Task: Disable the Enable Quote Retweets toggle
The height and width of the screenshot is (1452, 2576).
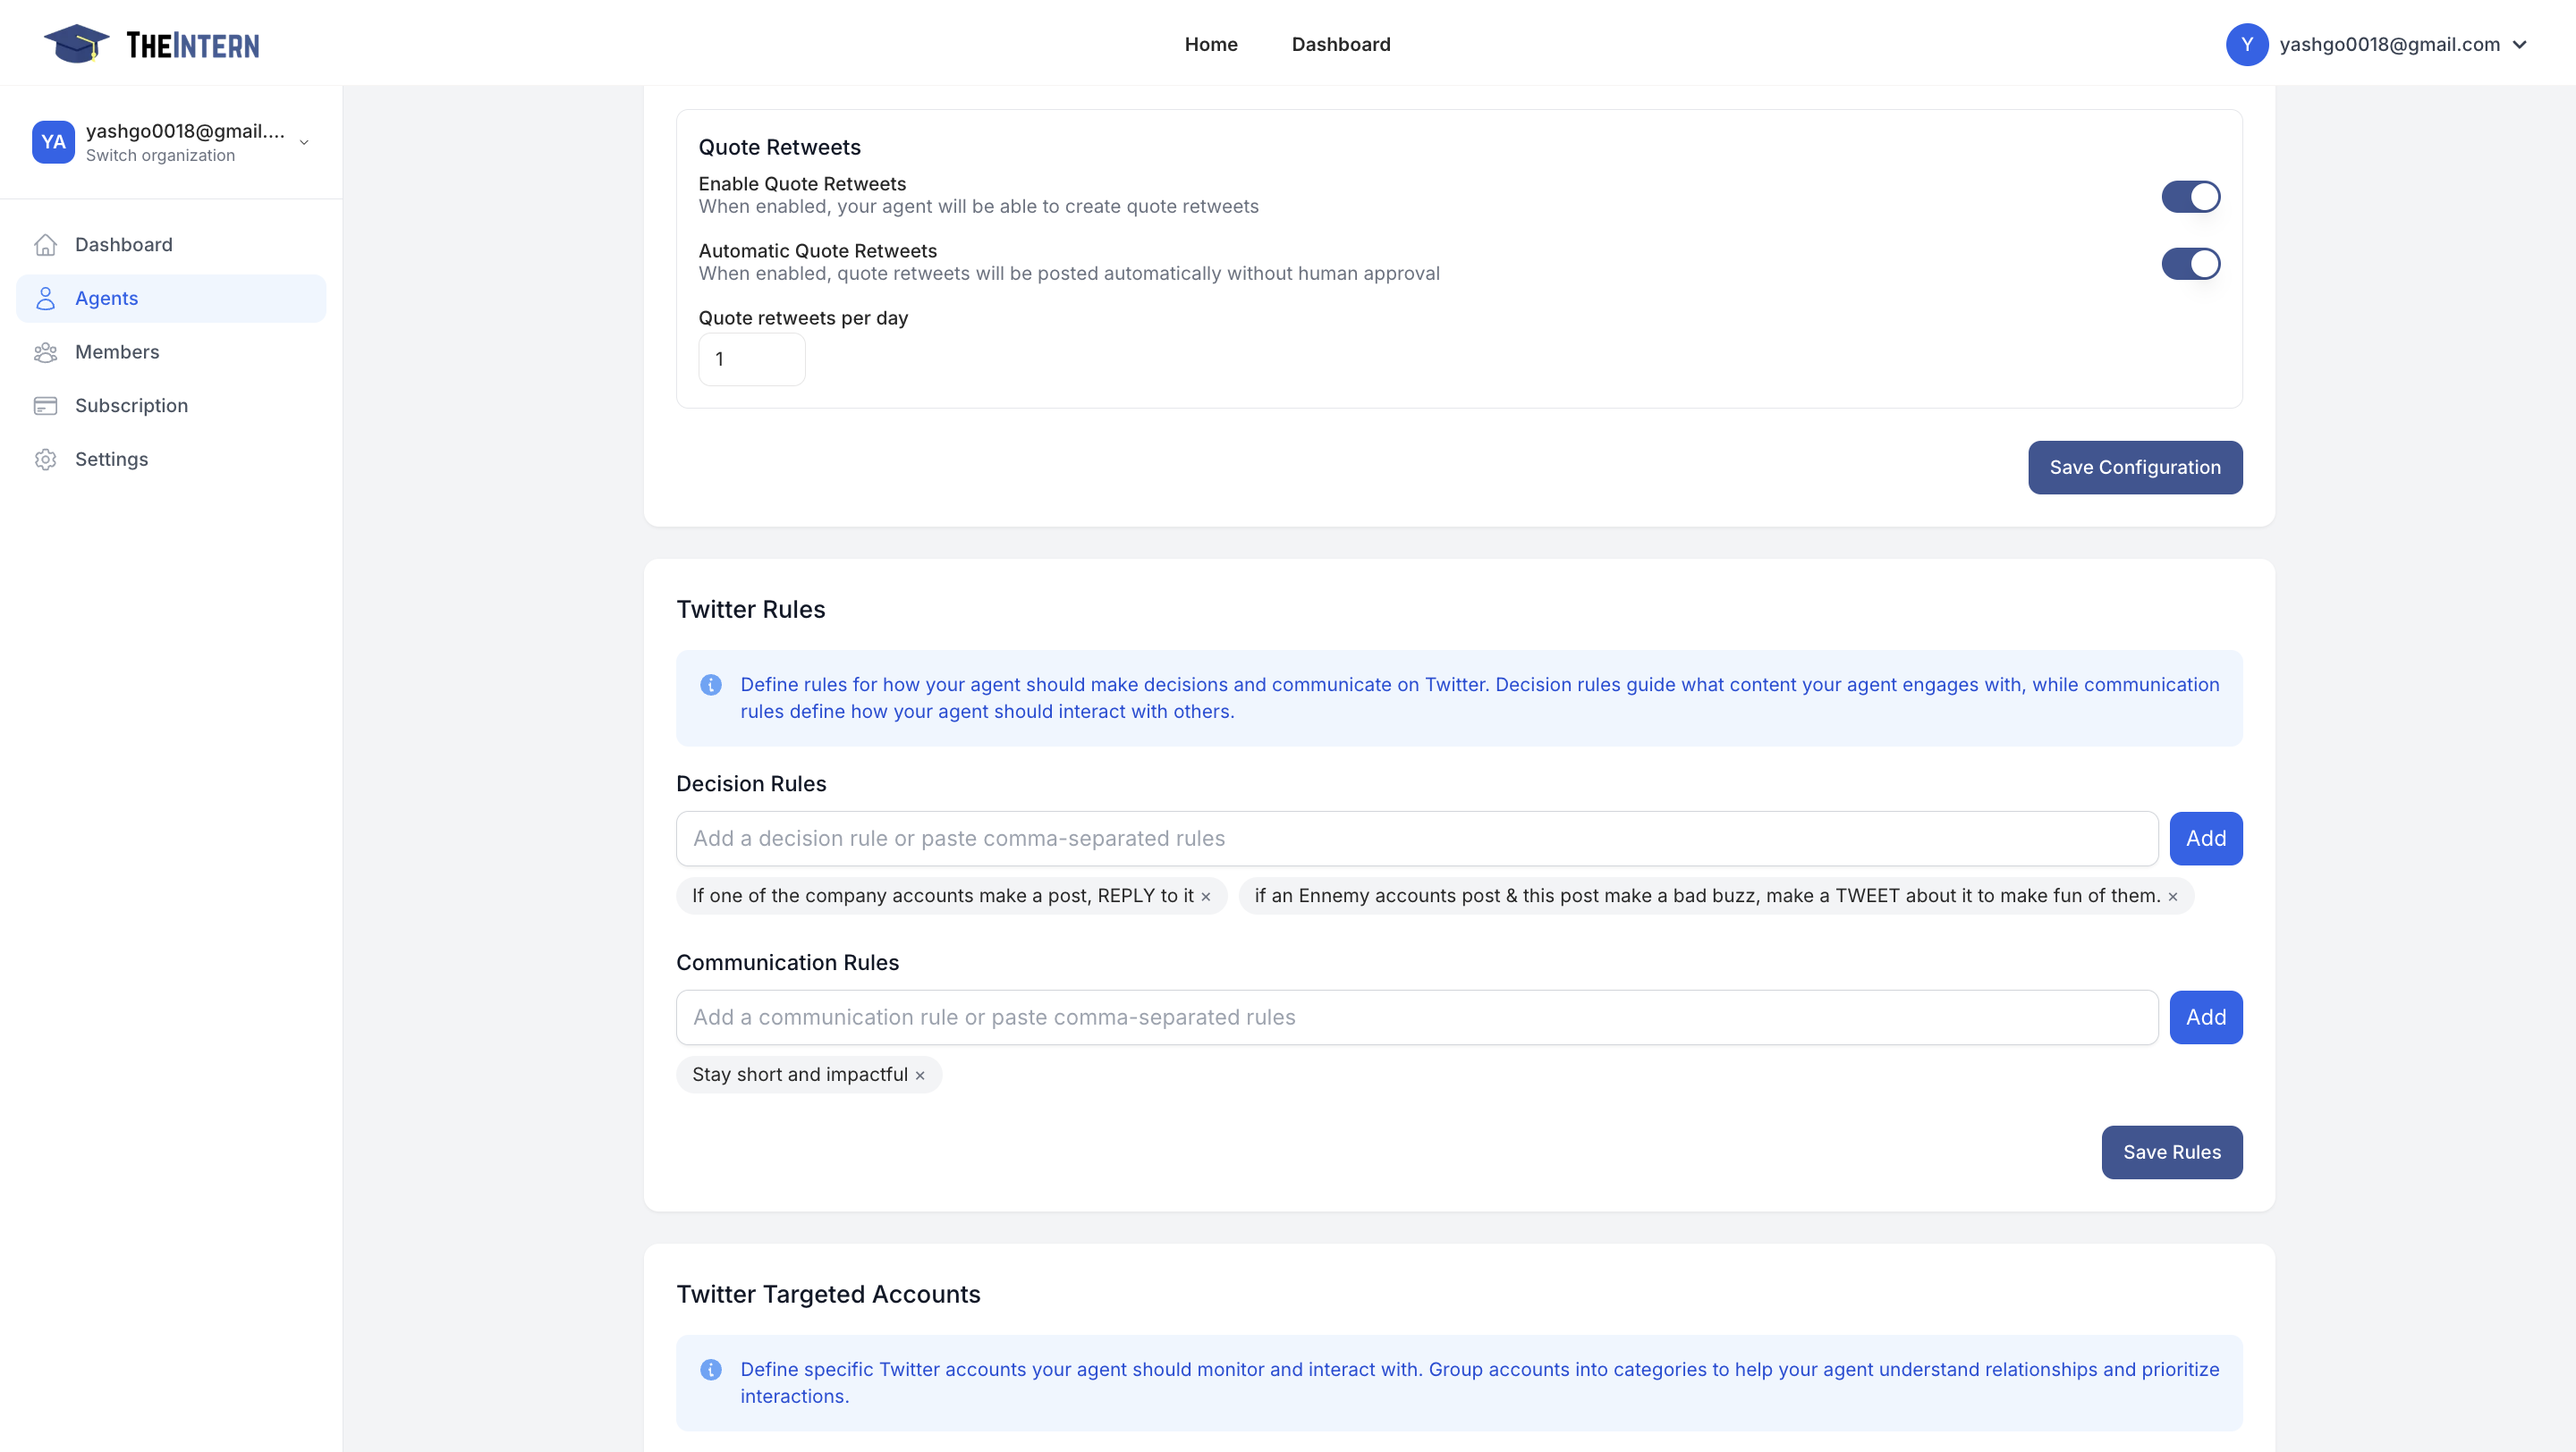Action: click(2190, 197)
